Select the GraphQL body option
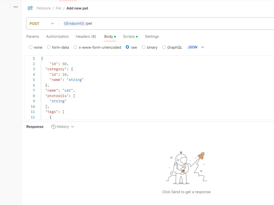The width and height of the screenshot is (274, 205). pyautogui.click(x=164, y=47)
